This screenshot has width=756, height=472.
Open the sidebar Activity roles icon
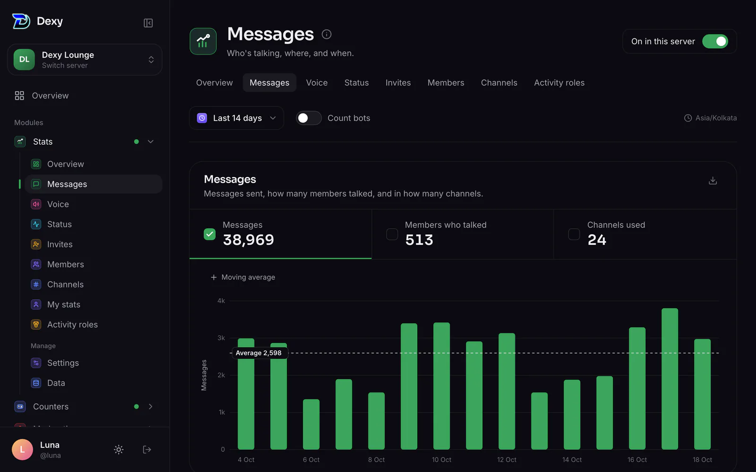tap(36, 325)
